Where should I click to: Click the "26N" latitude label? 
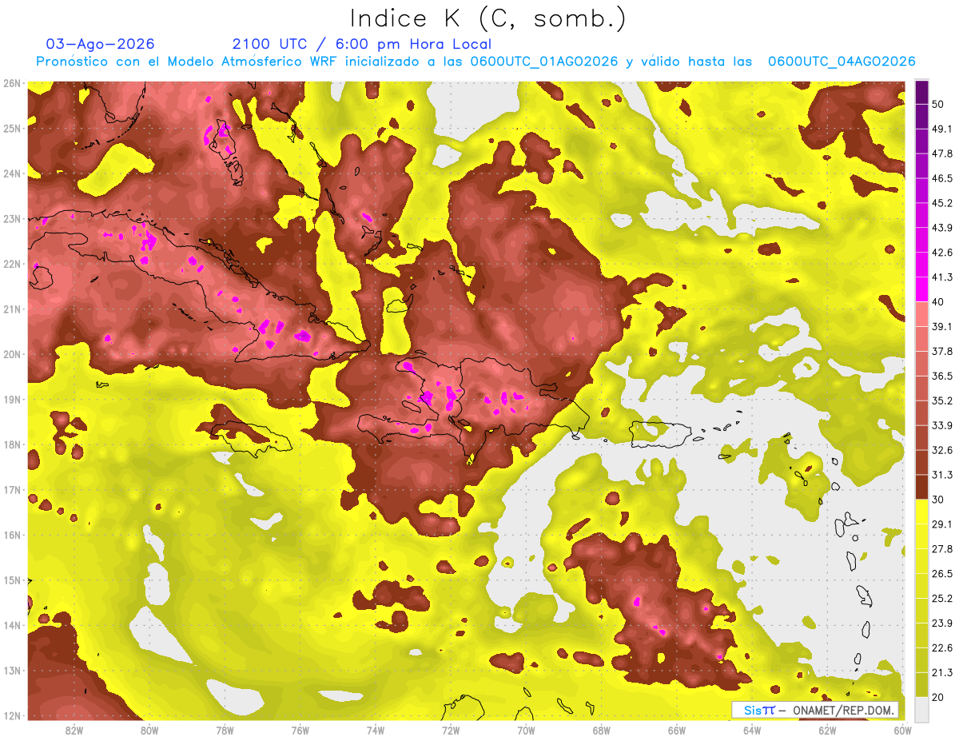[x=11, y=83]
